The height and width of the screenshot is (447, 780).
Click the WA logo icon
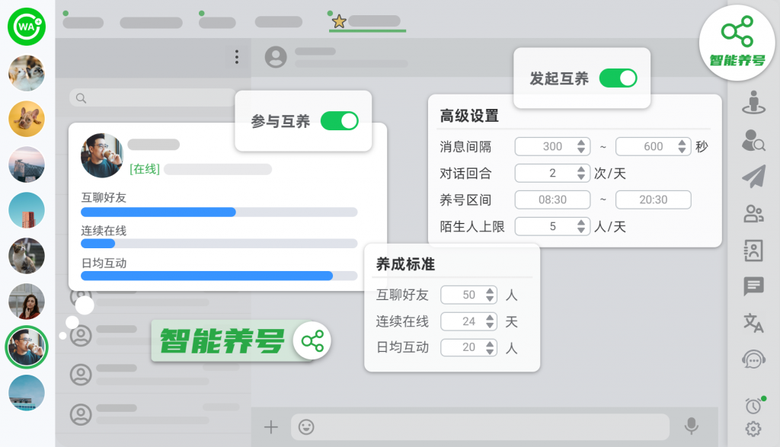point(27,27)
